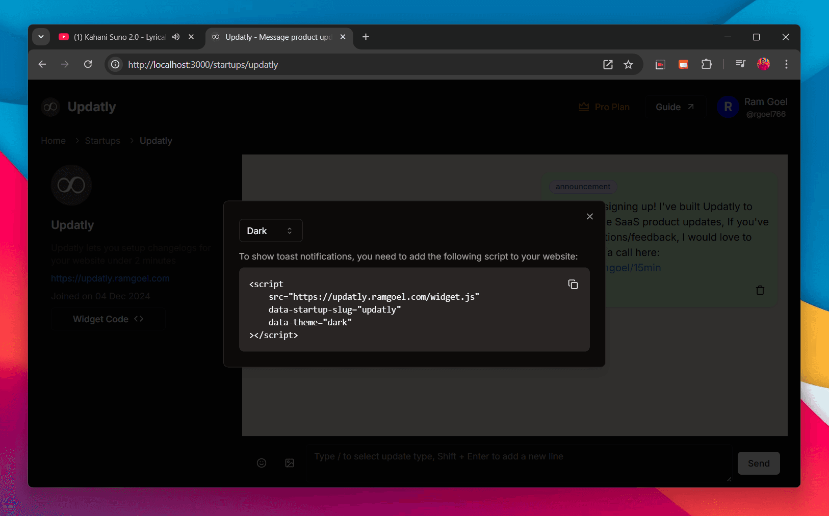Select the Updatly browser tab
Viewport: 829px width, 516px height.
coord(278,37)
